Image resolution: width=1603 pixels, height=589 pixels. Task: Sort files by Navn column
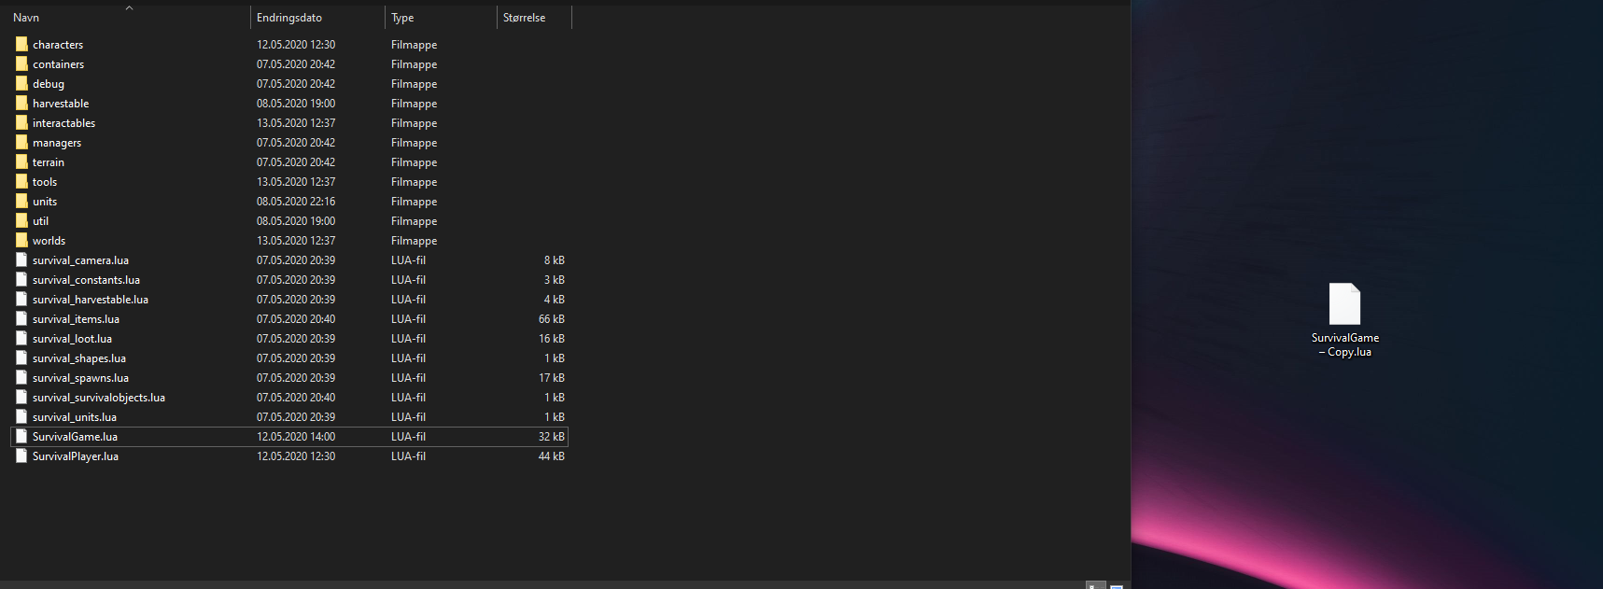click(26, 18)
